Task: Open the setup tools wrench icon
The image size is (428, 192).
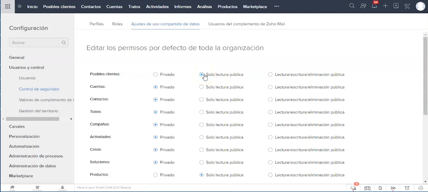Action: pyautogui.click(x=407, y=6)
